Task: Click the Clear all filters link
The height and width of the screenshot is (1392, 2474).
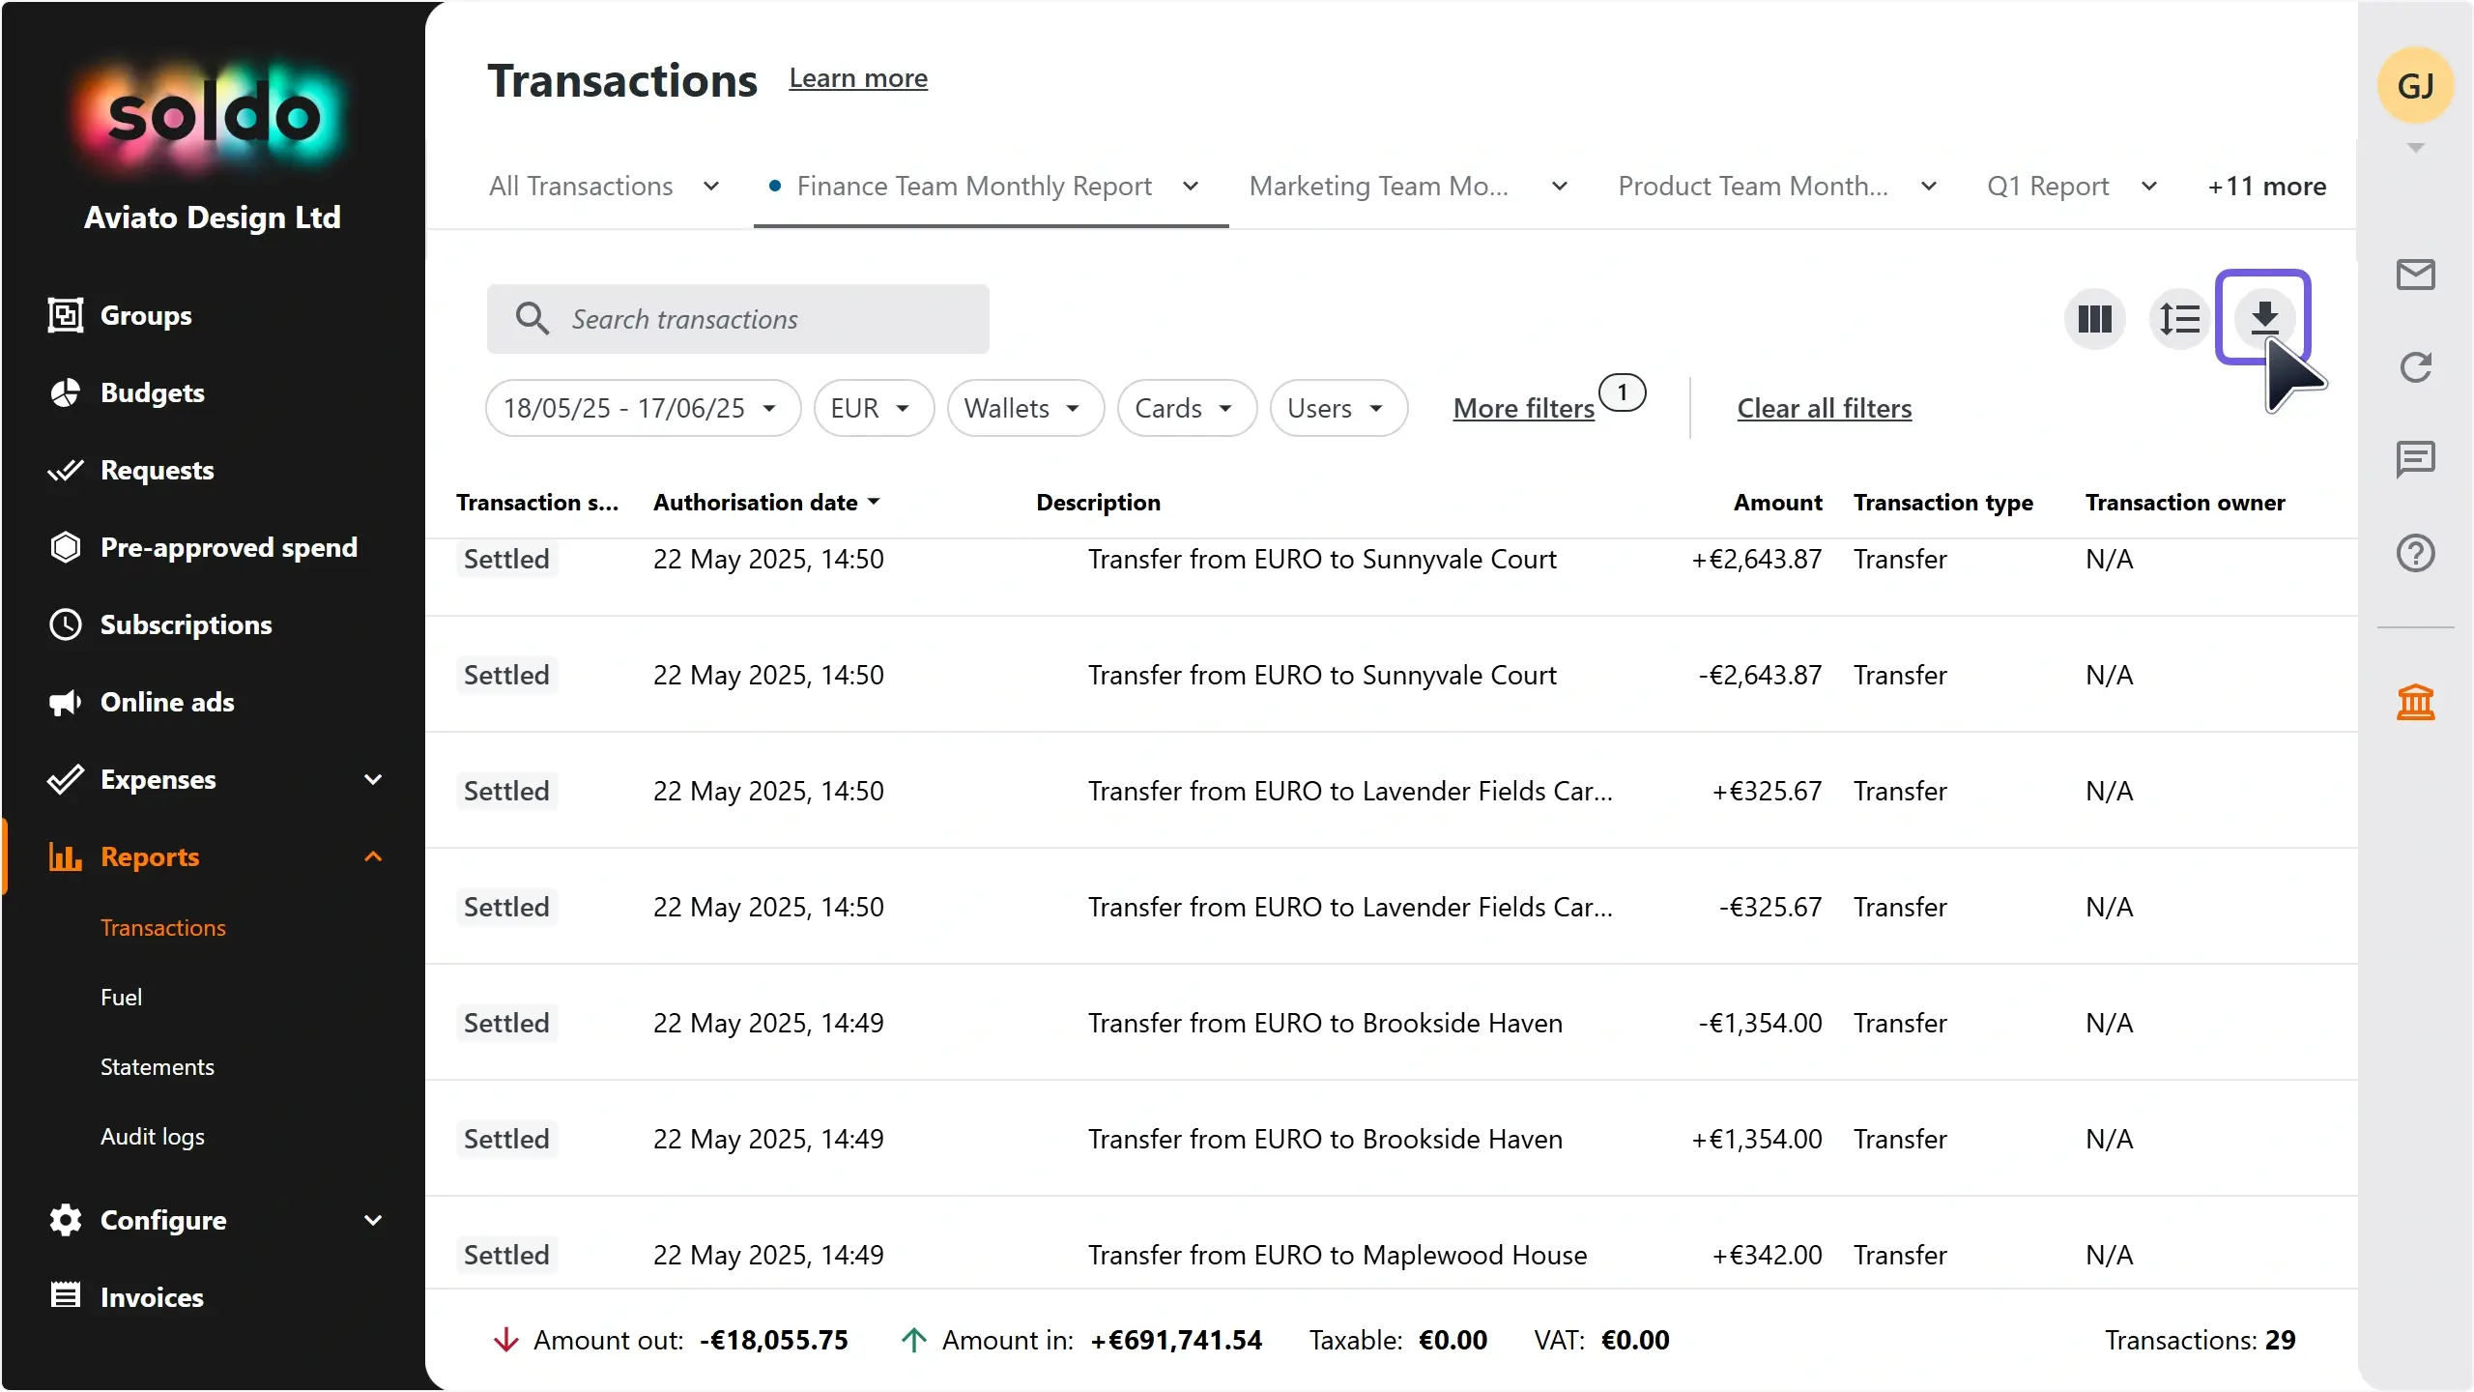Action: [1824, 408]
